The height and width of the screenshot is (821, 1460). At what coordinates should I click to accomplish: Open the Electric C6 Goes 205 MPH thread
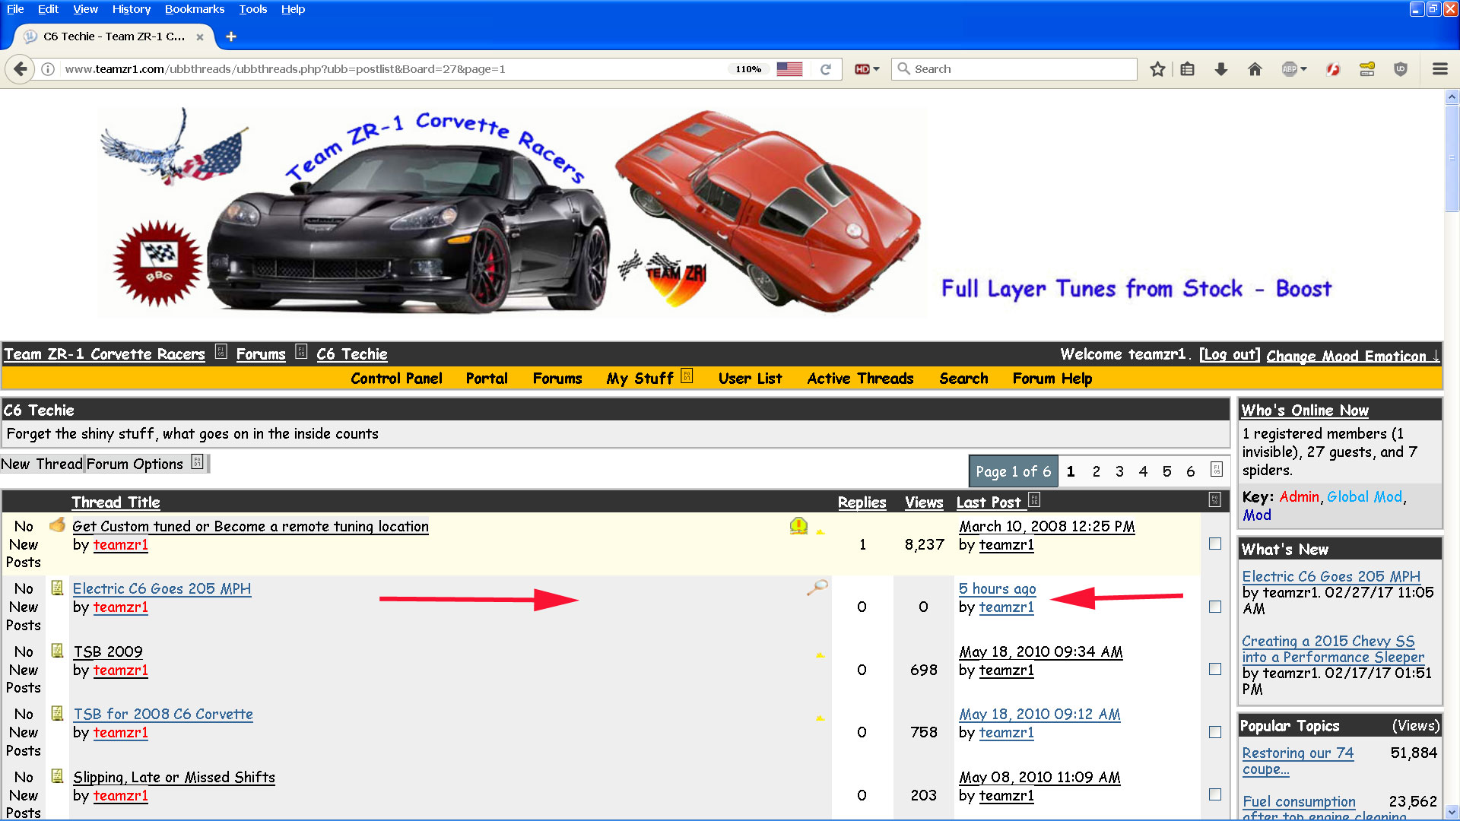coord(162,588)
